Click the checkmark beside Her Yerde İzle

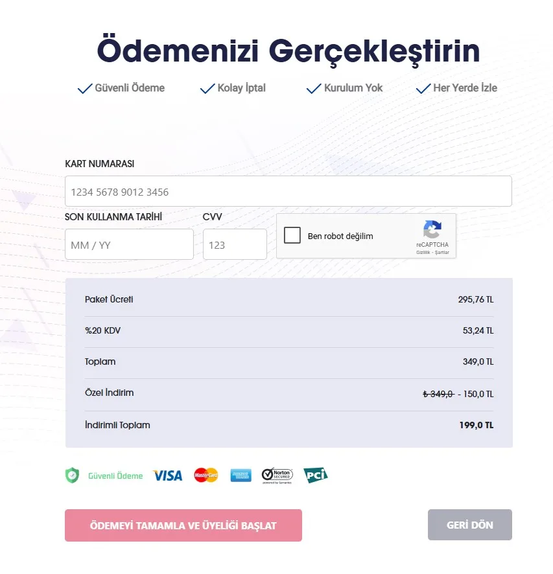click(423, 89)
